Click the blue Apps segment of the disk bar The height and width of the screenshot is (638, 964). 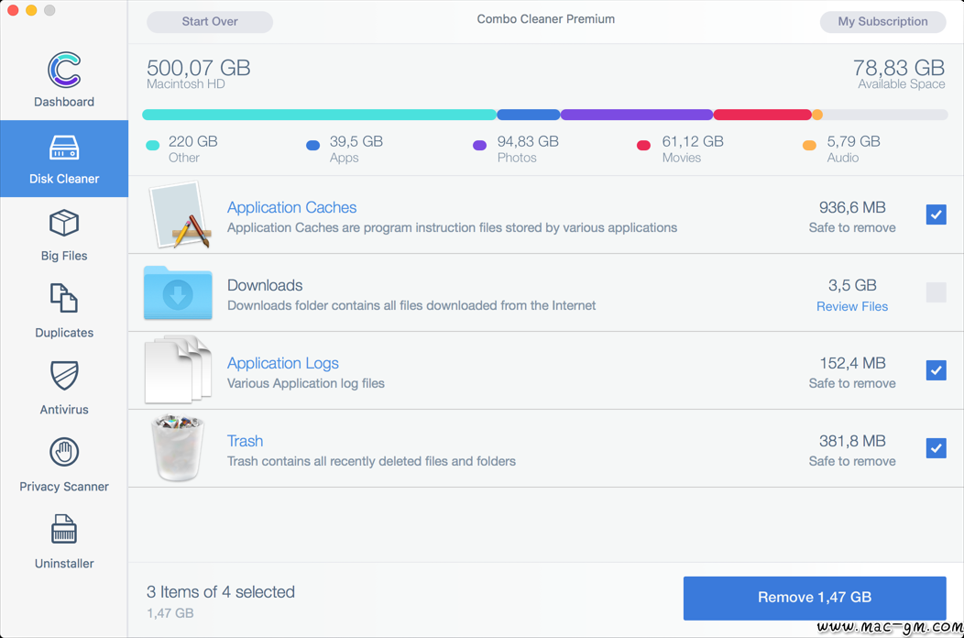pos(528,115)
